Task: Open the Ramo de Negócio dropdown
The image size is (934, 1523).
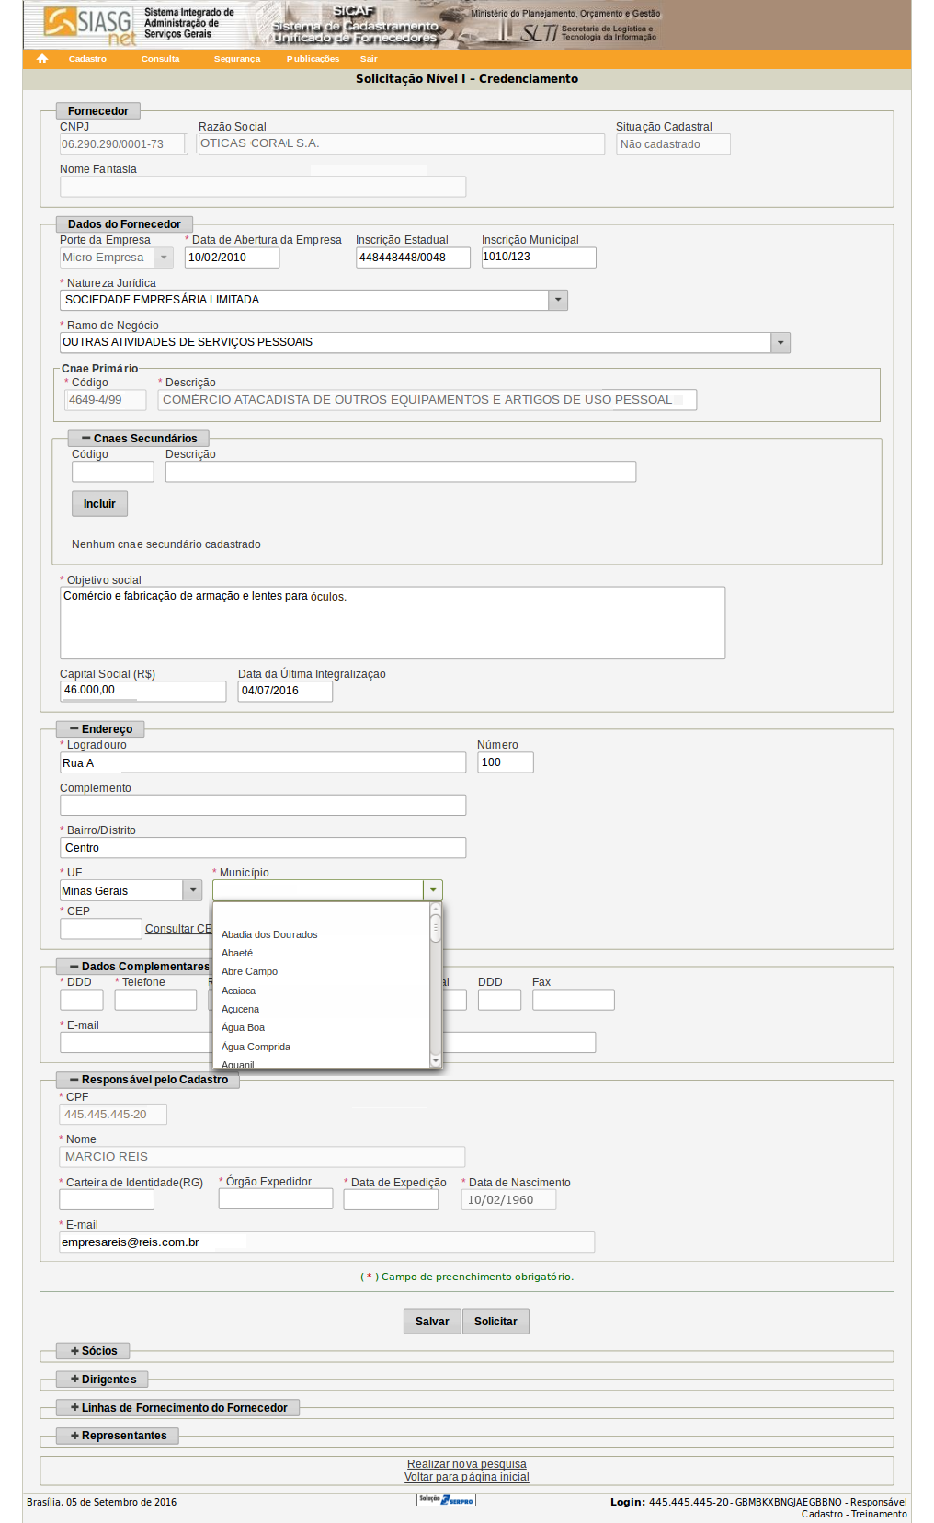Action: pyautogui.click(x=780, y=342)
